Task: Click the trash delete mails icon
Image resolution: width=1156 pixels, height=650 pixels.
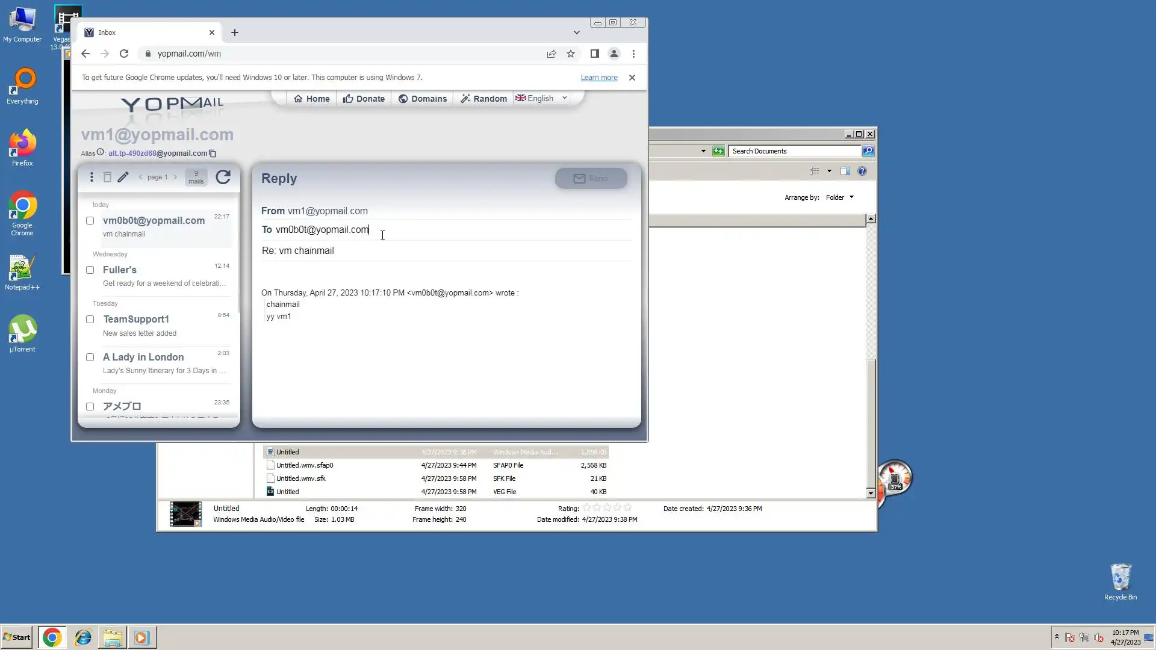Action: [x=107, y=177]
